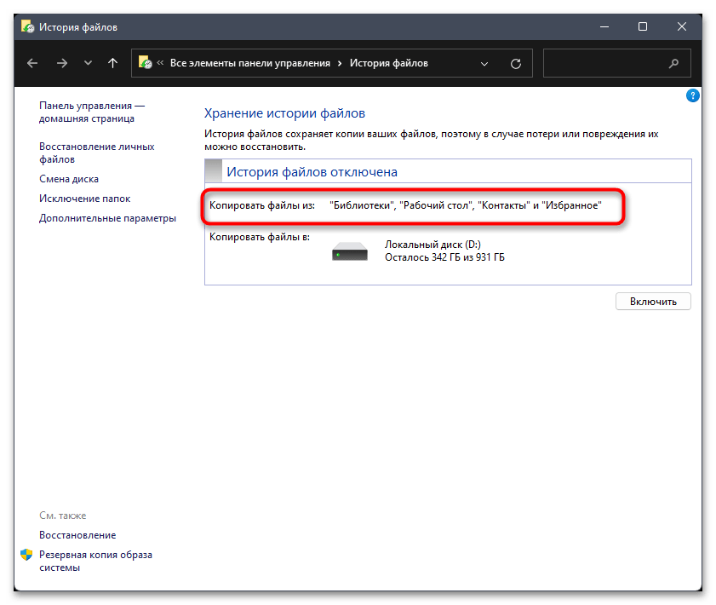
Task: Click the search magnifier icon
Action: [x=674, y=63]
